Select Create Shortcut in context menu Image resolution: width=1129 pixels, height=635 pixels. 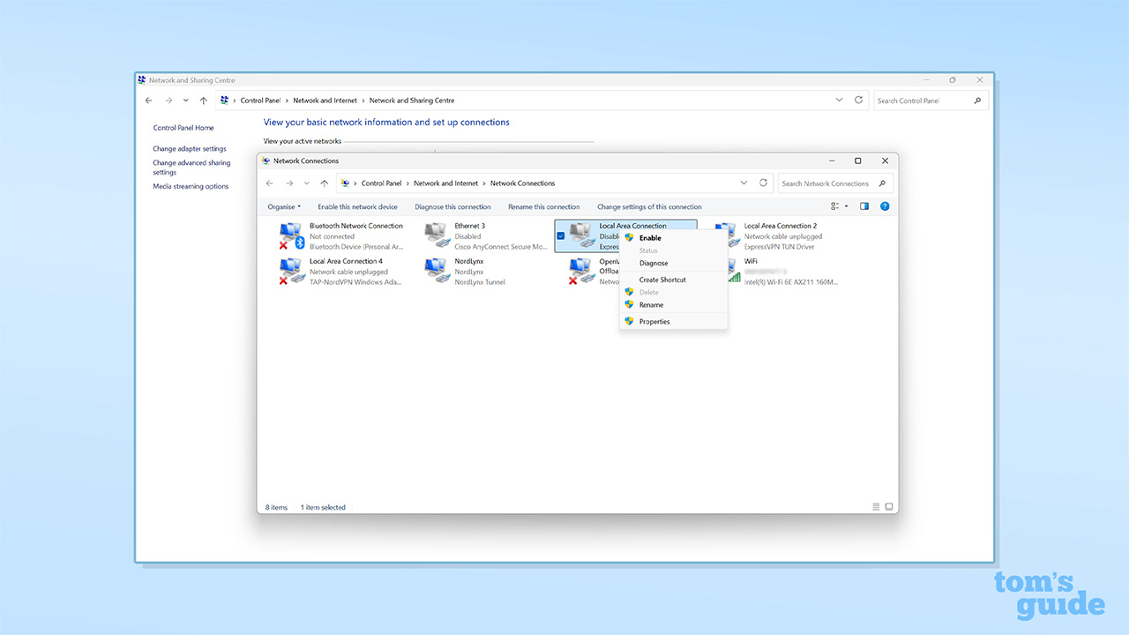662,280
